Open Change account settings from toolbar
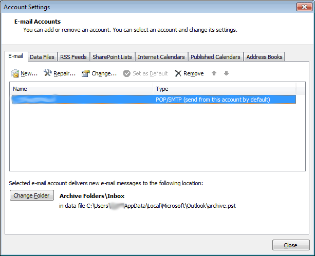Screen dimensions: 315x256 click(99, 73)
